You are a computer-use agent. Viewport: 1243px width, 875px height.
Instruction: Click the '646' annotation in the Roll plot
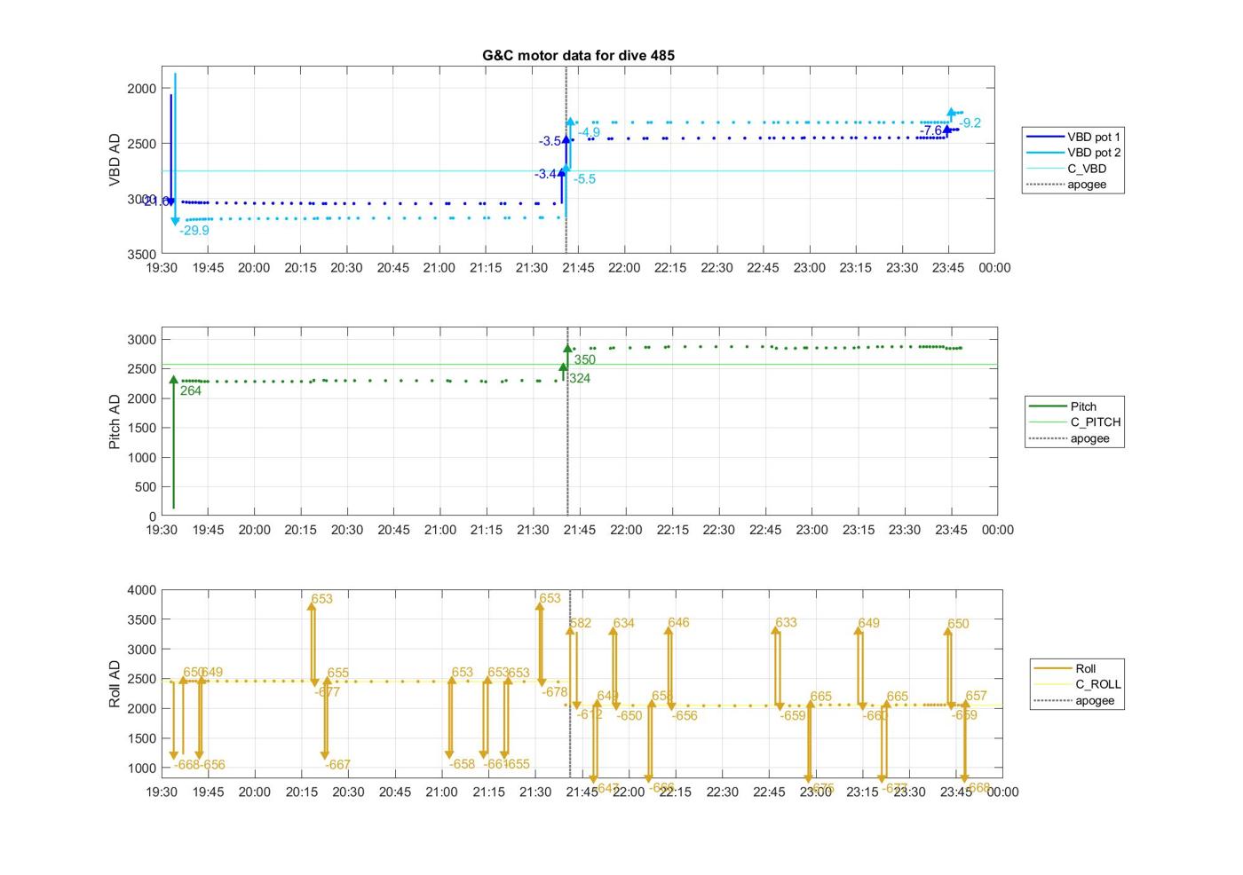tap(678, 622)
